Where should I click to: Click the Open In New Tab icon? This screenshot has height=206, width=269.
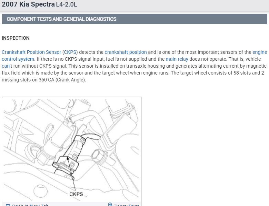tap(8, 205)
